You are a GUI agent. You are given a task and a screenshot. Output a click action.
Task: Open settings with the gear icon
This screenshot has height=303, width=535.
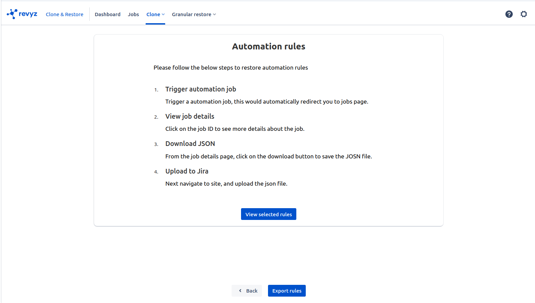(523, 14)
